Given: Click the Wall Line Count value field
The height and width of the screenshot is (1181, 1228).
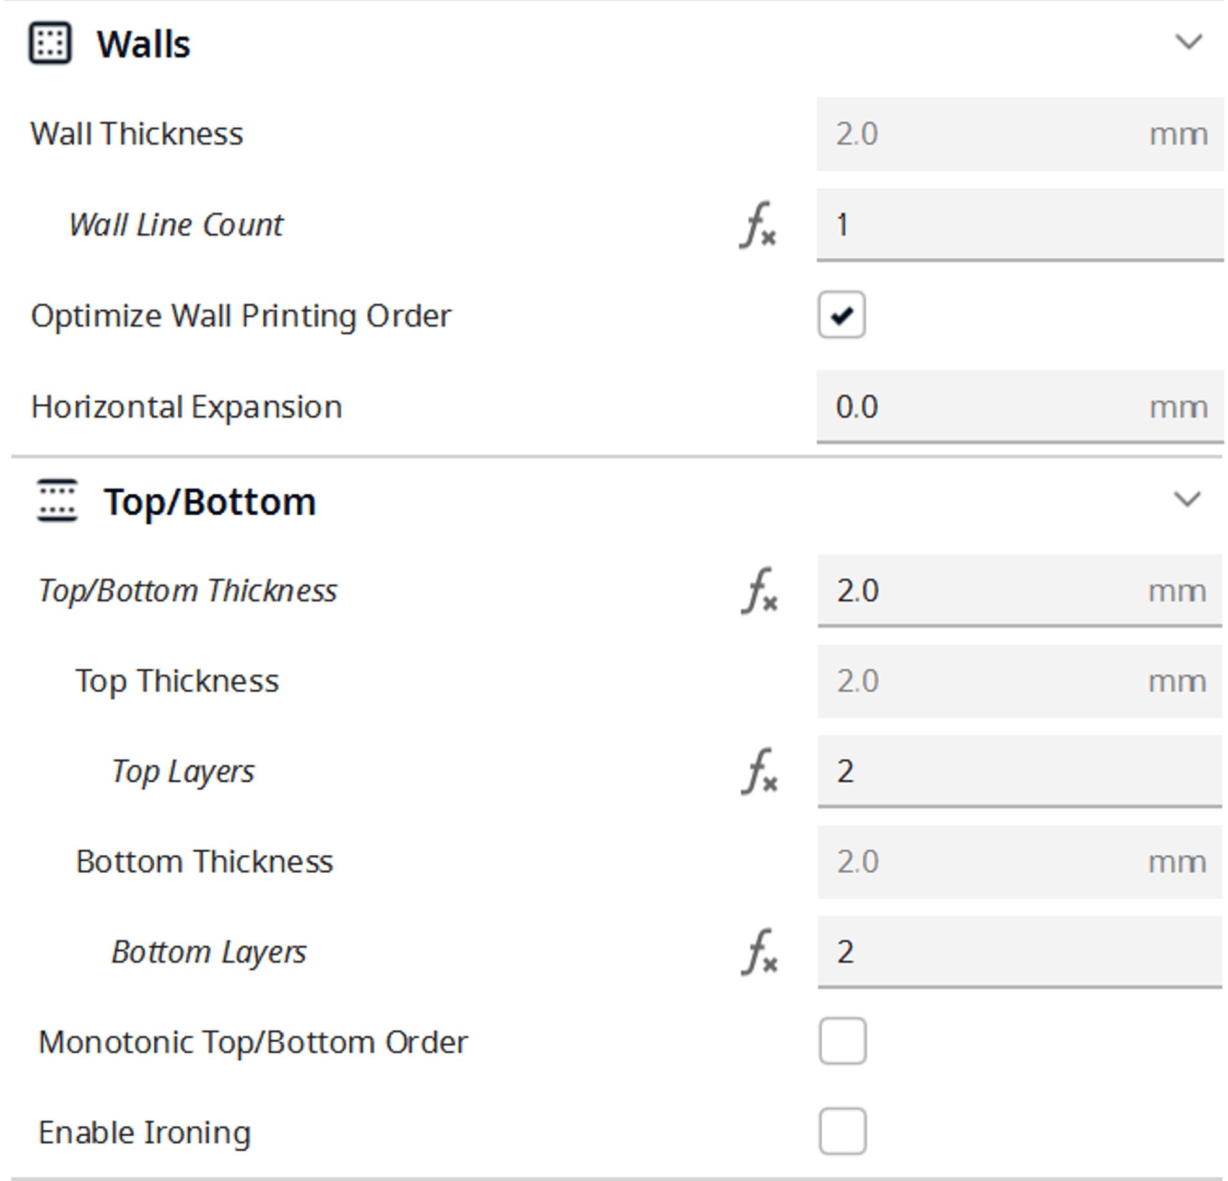Looking at the screenshot, I should tap(1019, 225).
